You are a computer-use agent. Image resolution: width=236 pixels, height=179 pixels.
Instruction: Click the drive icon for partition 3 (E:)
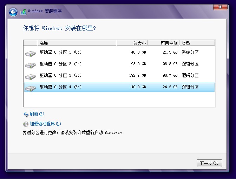click(30, 77)
